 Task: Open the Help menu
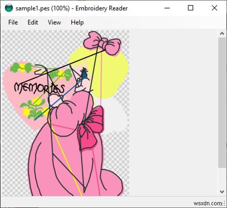click(77, 22)
